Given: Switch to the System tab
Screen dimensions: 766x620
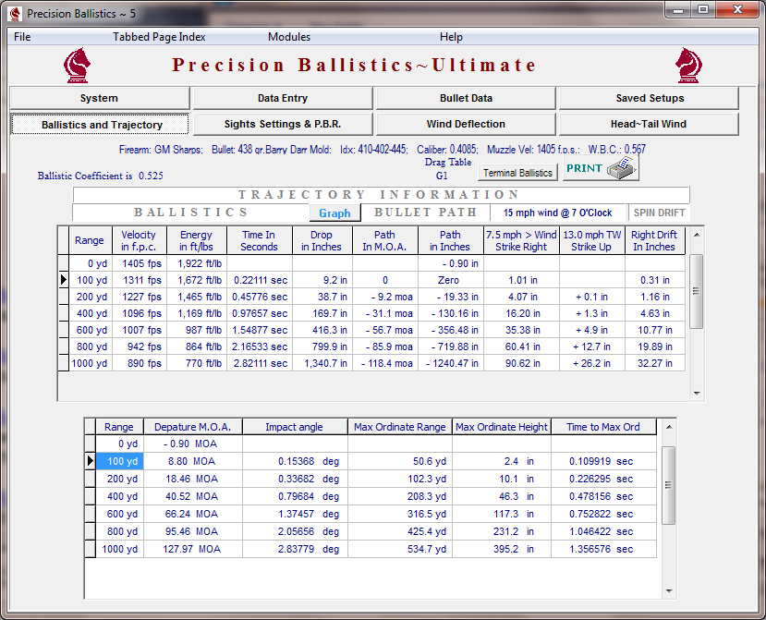Looking at the screenshot, I should (100, 98).
